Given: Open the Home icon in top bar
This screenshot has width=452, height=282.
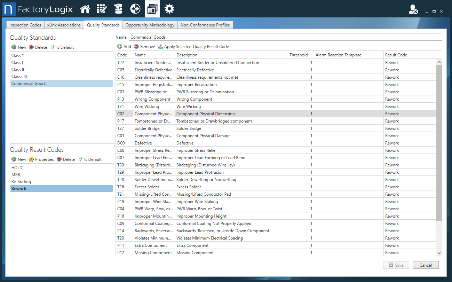Looking at the screenshot, I should (85, 9).
